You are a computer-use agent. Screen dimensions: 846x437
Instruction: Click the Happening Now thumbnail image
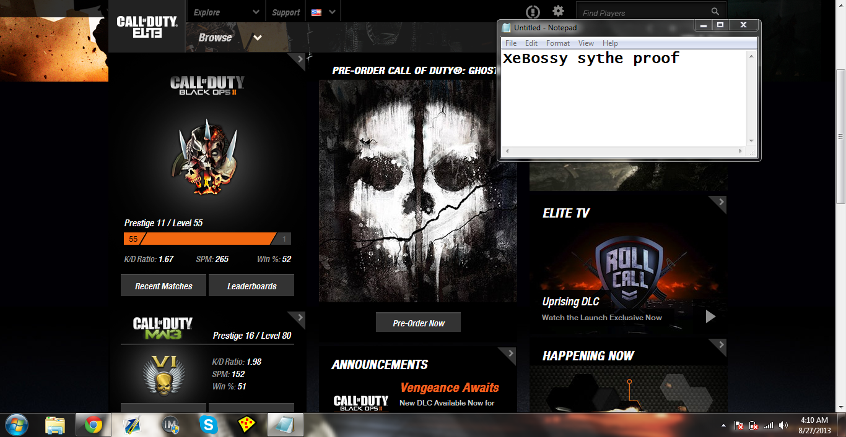[x=628, y=389]
